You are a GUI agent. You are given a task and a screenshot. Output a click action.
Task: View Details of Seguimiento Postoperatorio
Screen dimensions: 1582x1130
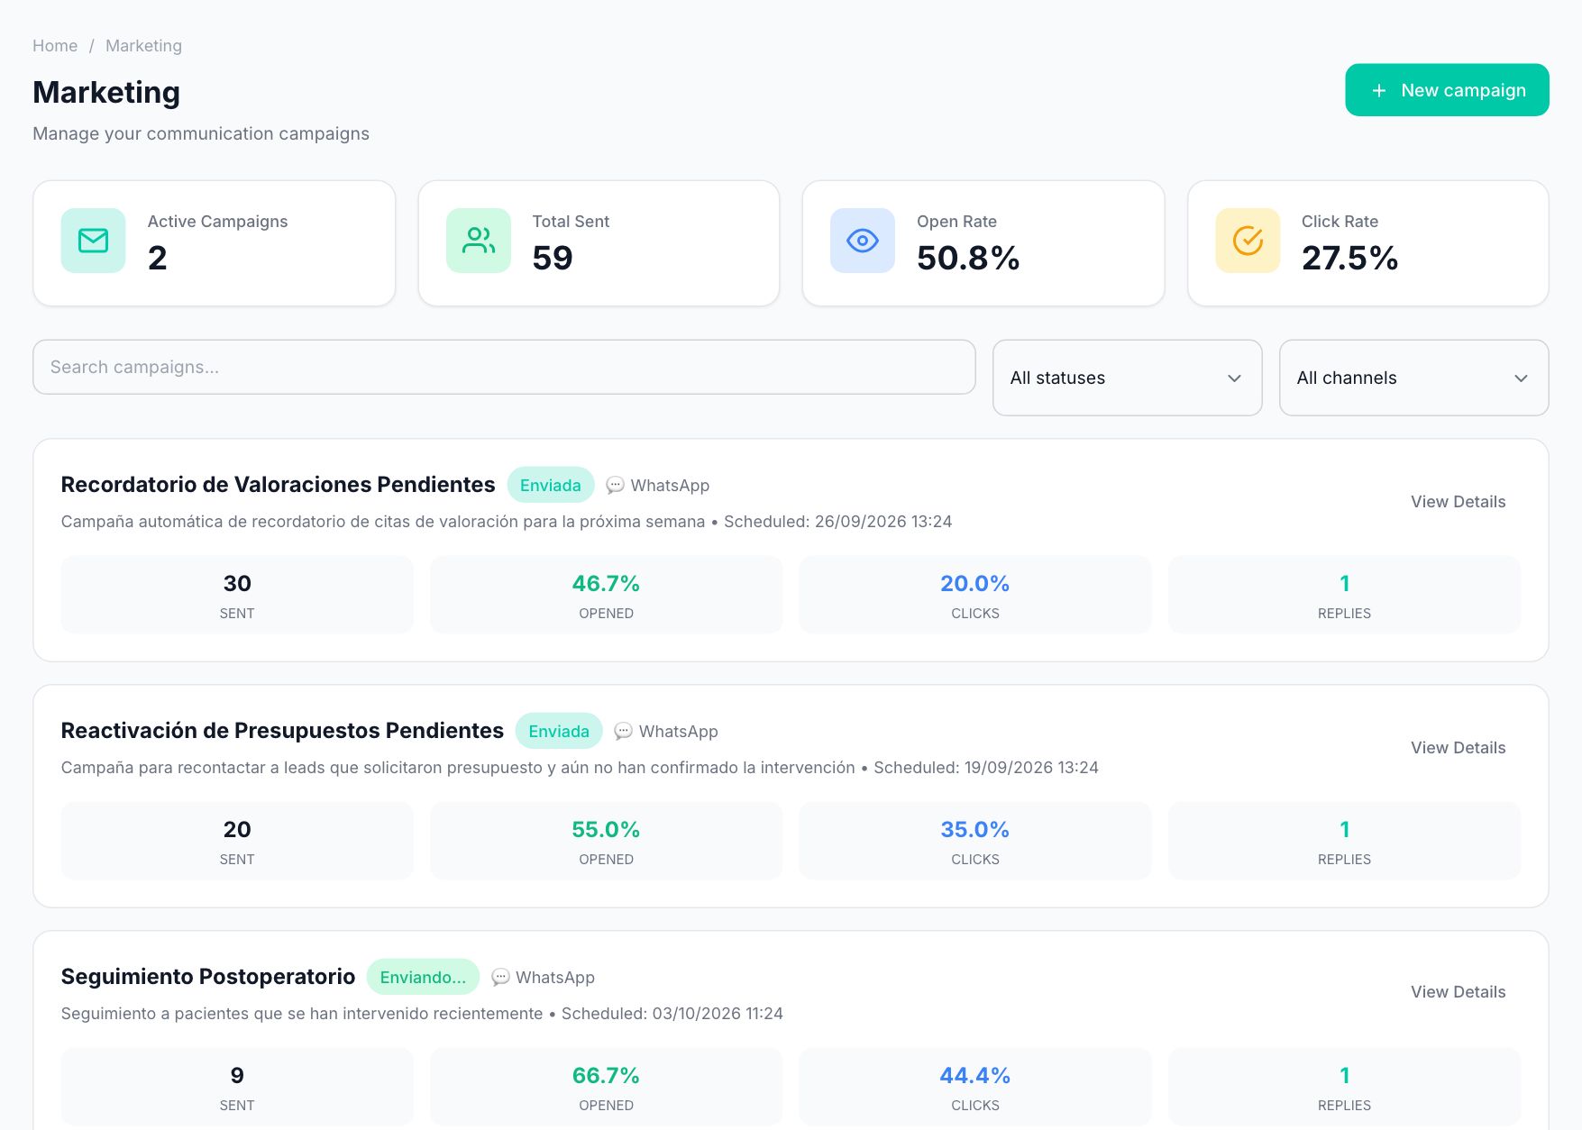[x=1458, y=992]
